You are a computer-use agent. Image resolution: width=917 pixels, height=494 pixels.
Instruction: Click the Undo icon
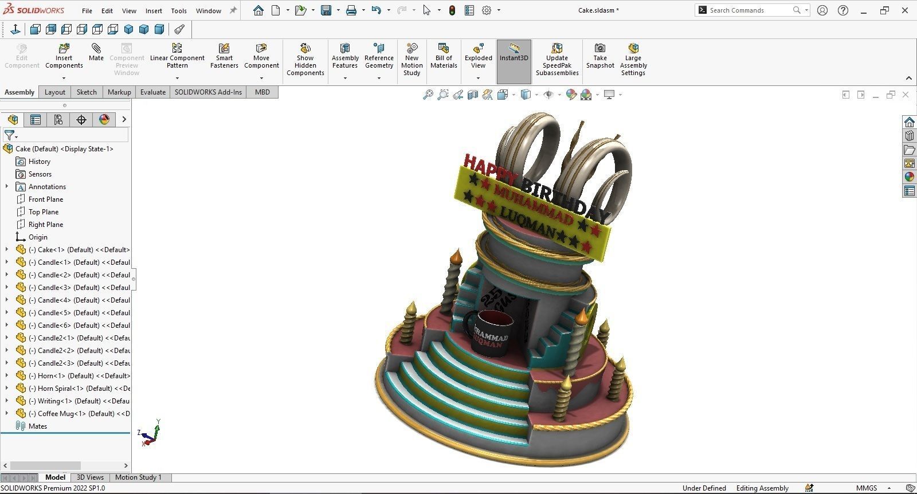pyautogui.click(x=376, y=10)
